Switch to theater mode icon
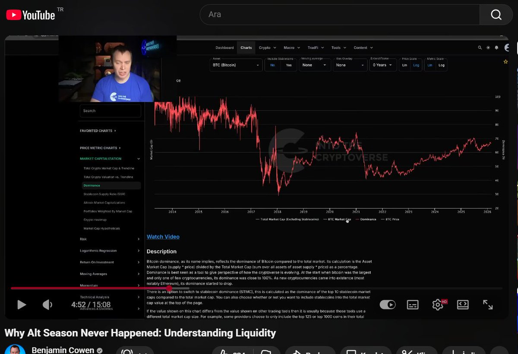518x354 pixels. point(463,305)
